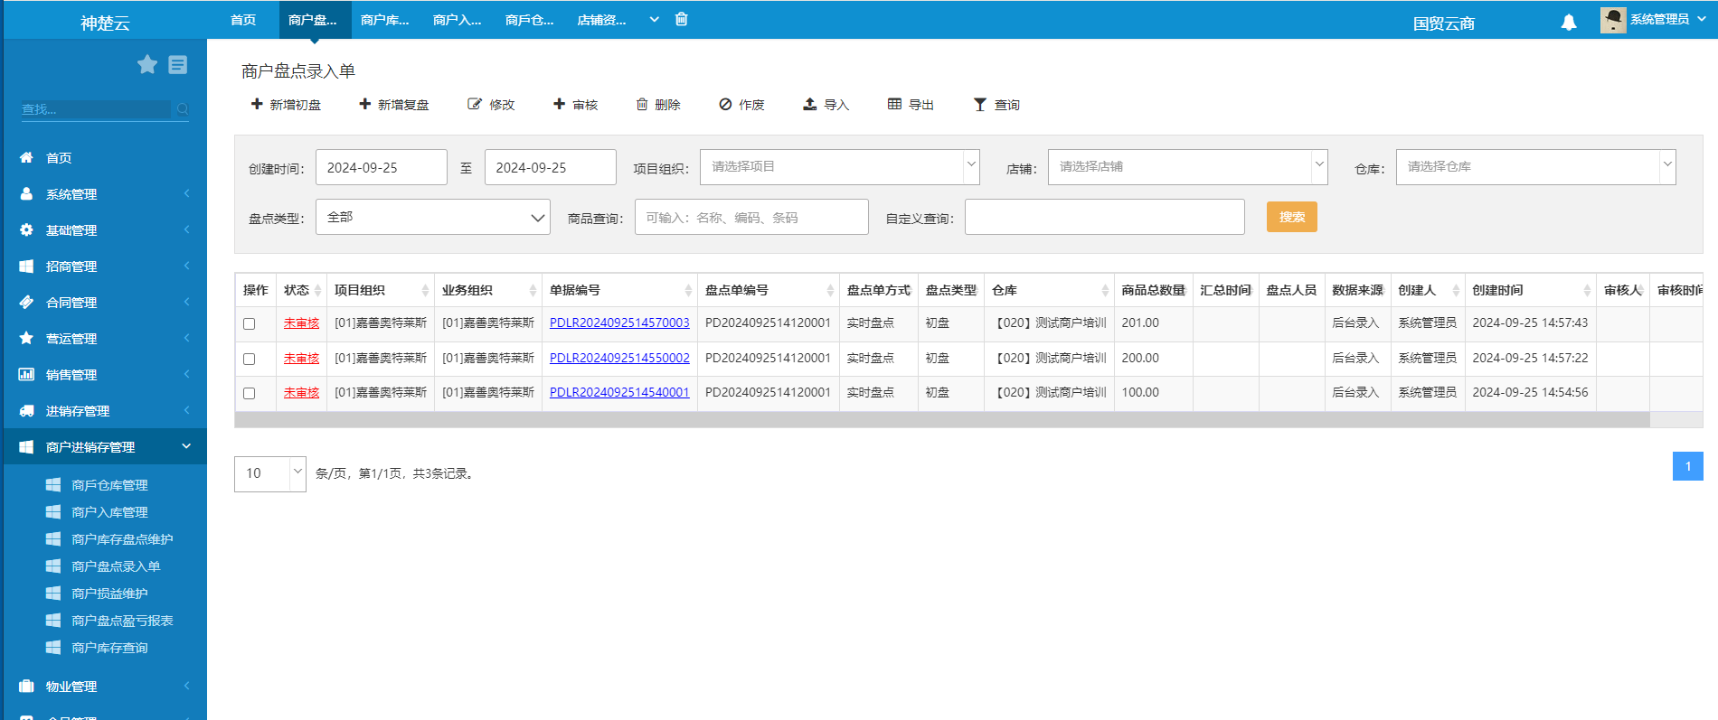Screen dimensions: 1718x720
Task: Click the favorites star icon in sidebar
Action: (147, 64)
